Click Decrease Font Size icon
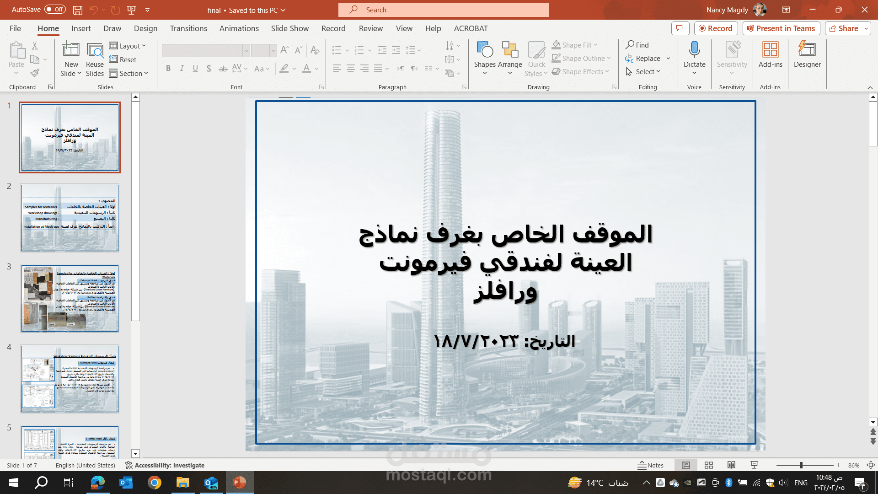The width and height of the screenshot is (878, 494). point(299,50)
